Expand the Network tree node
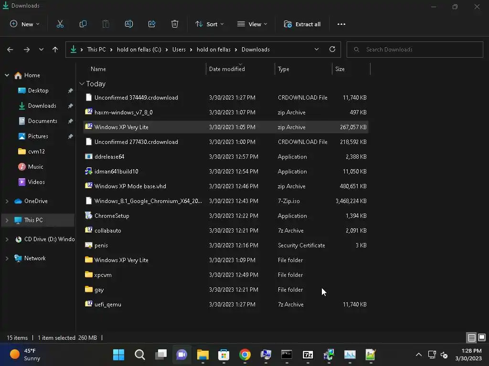The width and height of the screenshot is (489, 366). tap(7, 258)
